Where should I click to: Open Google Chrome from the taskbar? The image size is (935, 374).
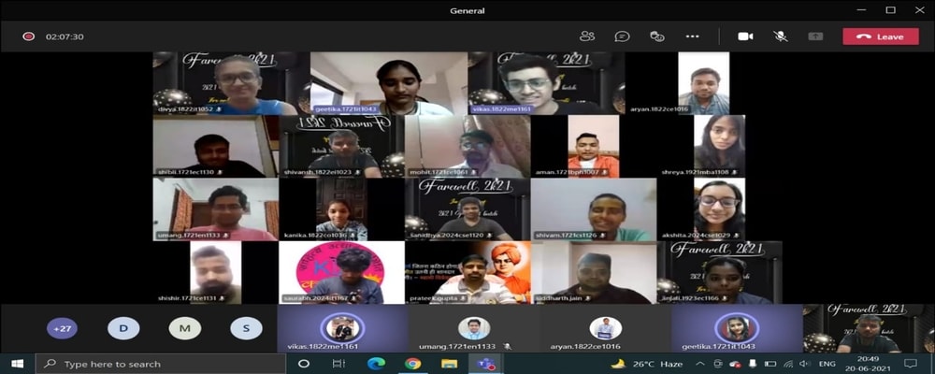pyautogui.click(x=412, y=364)
